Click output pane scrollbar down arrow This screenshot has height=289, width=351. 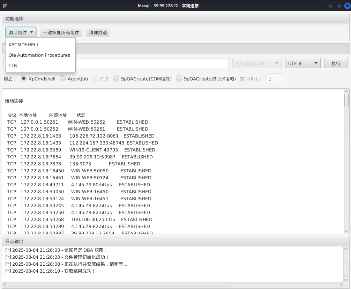coord(346,232)
